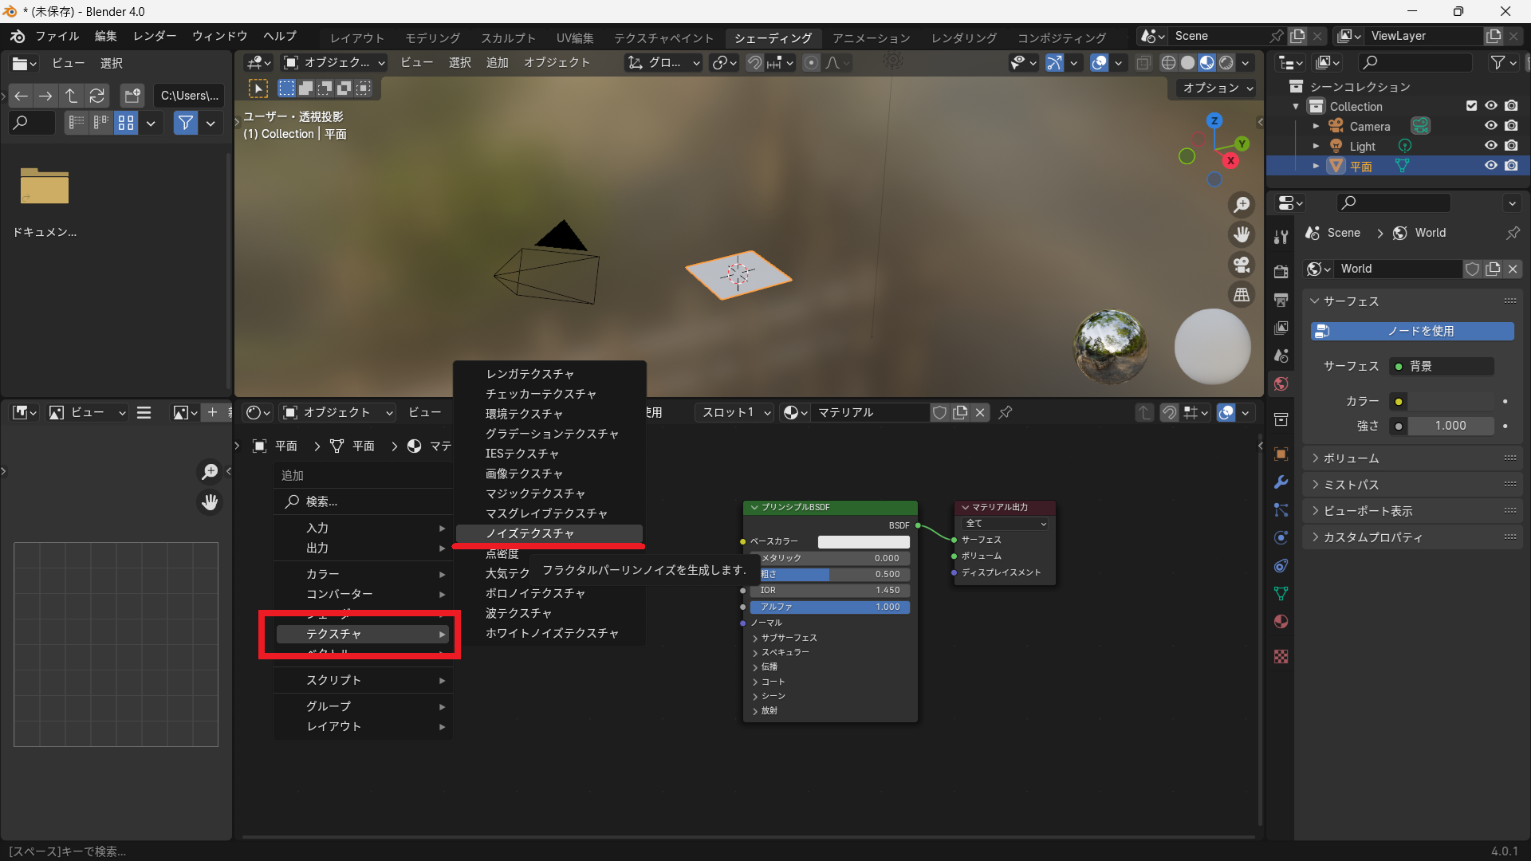Hide the Camera object in viewport

click(x=1490, y=126)
